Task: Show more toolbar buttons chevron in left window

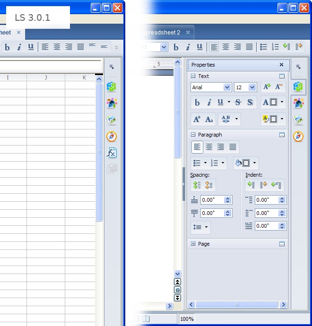Action: [x=116, y=47]
